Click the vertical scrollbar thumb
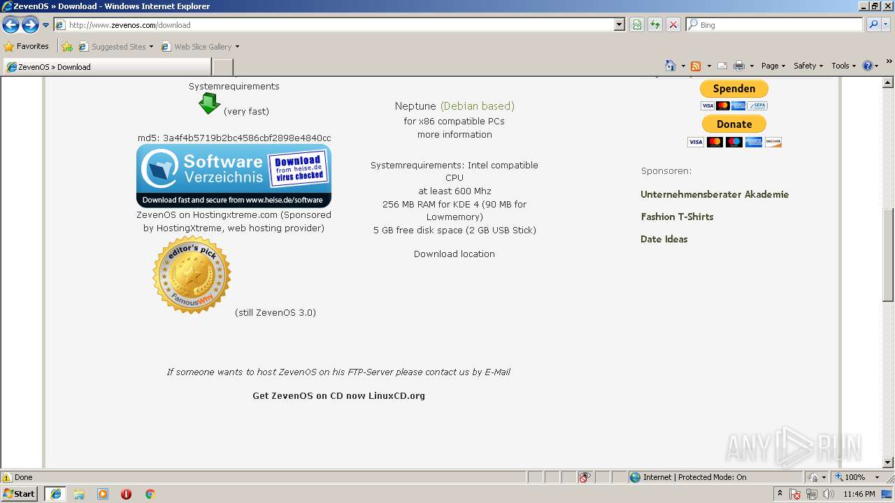 pos(888,255)
